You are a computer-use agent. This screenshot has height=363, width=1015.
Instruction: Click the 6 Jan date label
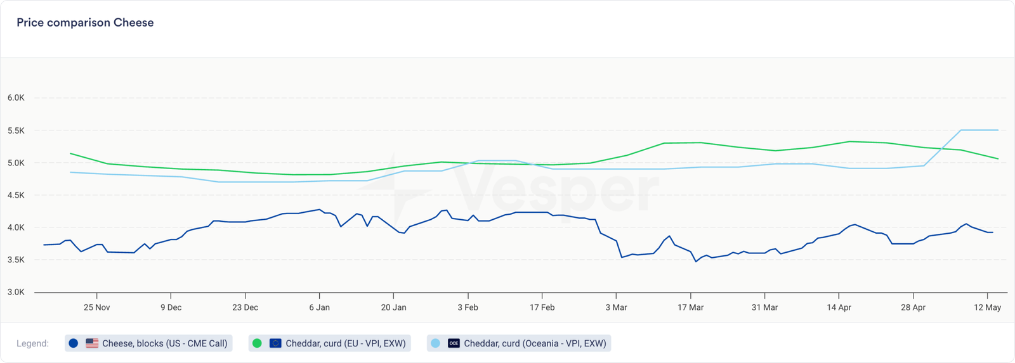click(319, 307)
